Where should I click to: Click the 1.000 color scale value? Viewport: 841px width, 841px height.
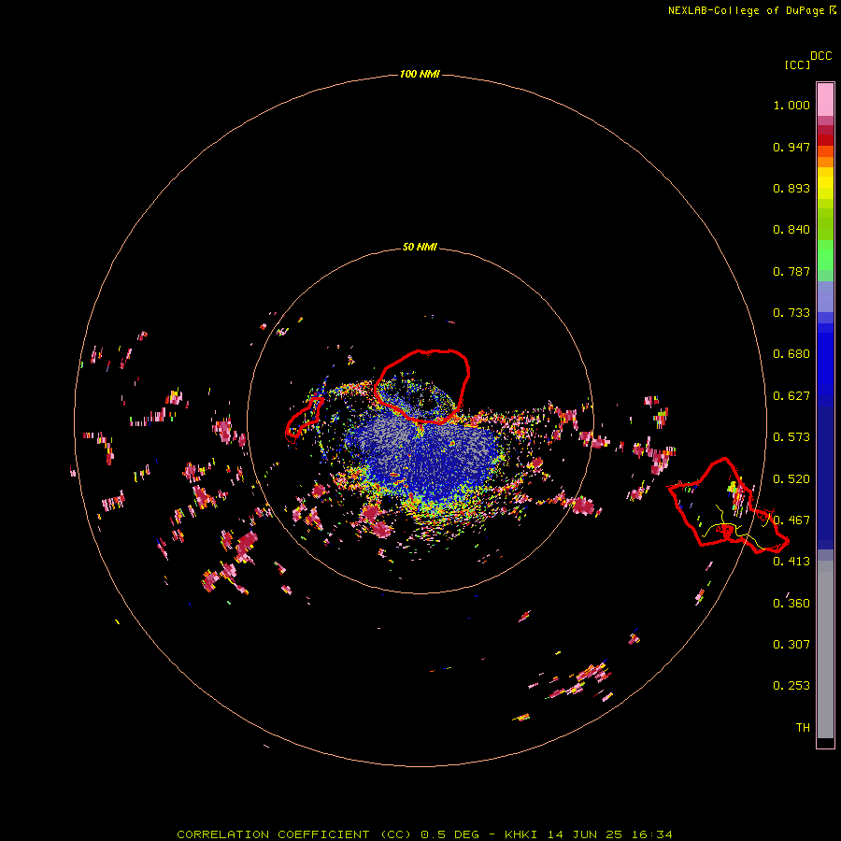click(x=791, y=105)
